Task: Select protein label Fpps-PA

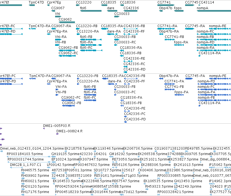Action: [181, 92]
